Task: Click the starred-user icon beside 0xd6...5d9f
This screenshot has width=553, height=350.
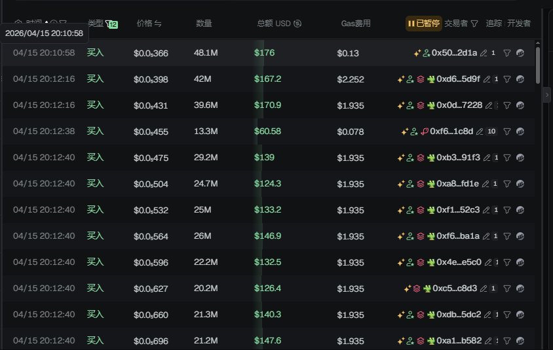Action: point(410,79)
